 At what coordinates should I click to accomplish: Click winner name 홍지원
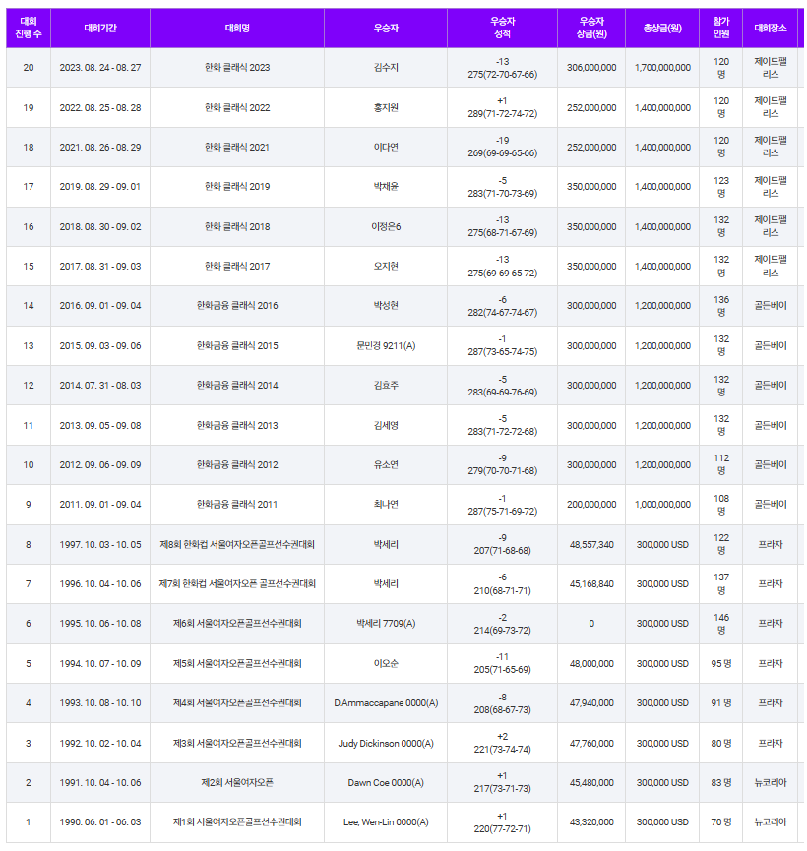coord(386,108)
